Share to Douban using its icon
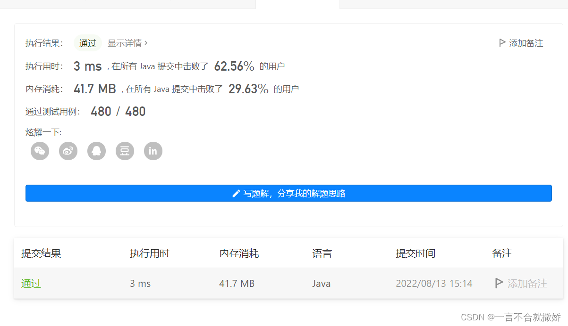This screenshot has height=326, width=568. click(x=125, y=151)
